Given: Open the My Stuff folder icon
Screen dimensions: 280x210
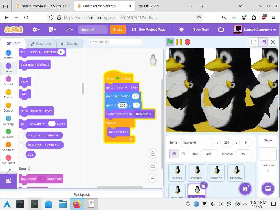Looking at the screenshot, I should coord(221,30).
